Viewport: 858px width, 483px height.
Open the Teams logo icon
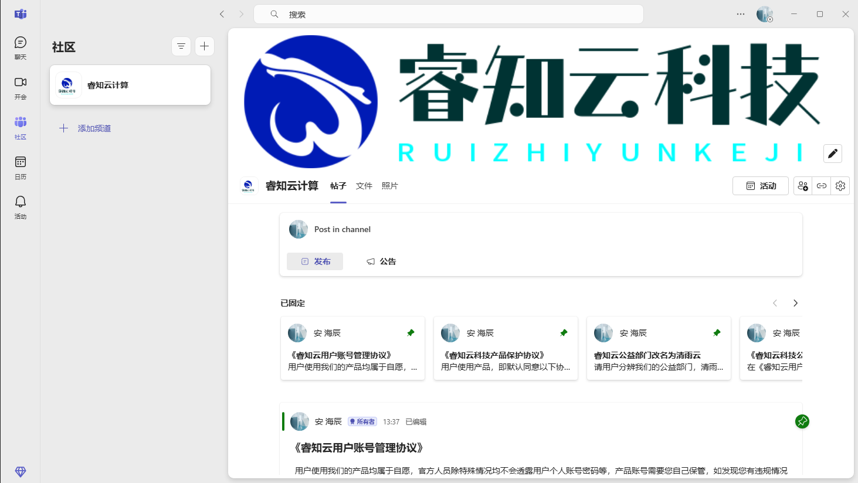(x=21, y=14)
